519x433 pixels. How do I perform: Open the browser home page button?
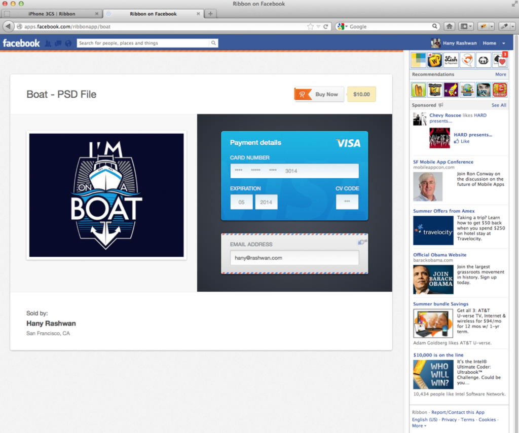[449, 26]
